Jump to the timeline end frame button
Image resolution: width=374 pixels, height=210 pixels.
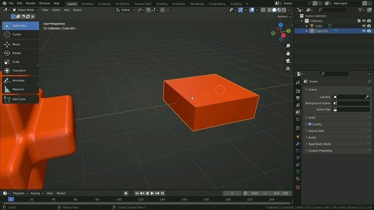click(x=162, y=193)
